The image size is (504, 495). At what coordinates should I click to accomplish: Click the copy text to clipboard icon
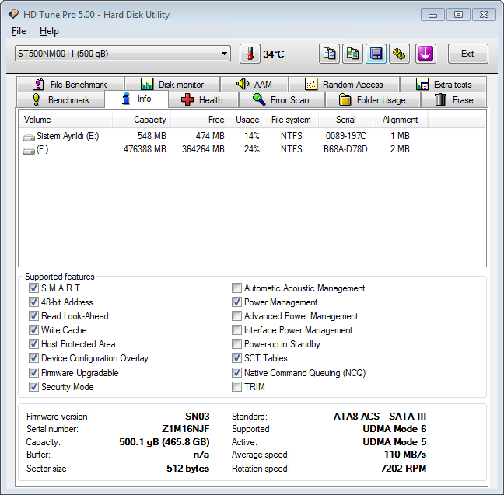(330, 54)
